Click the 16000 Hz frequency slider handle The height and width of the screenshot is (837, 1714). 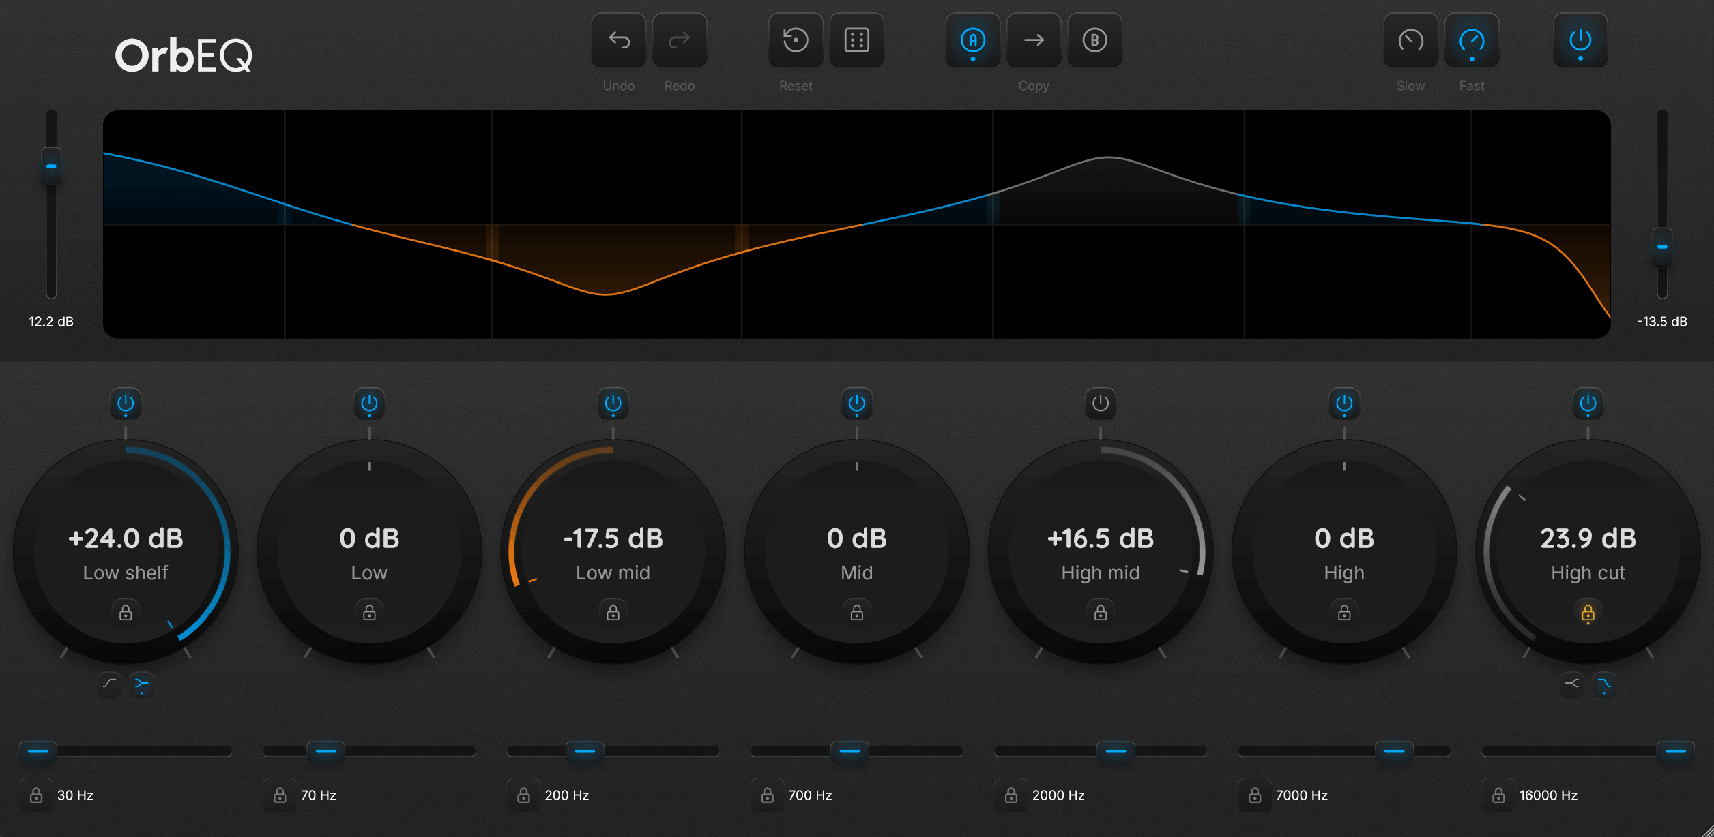[1676, 751]
